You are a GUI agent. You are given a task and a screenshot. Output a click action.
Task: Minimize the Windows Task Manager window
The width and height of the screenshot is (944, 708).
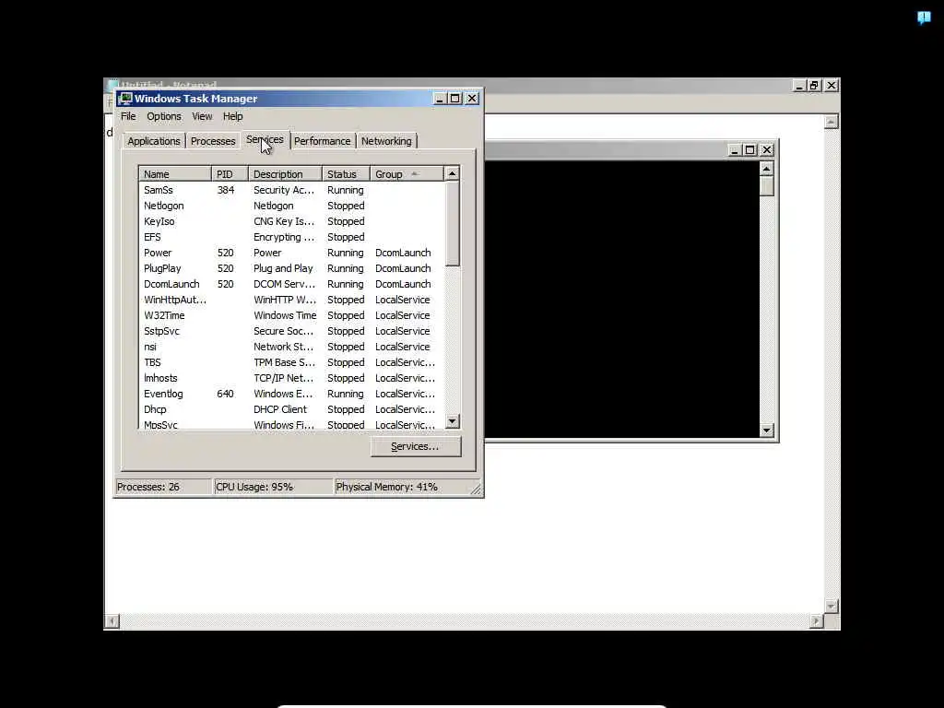coord(440,98)
